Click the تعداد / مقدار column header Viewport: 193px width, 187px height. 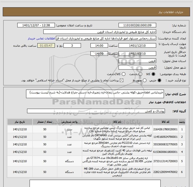(x=45, y=122)
